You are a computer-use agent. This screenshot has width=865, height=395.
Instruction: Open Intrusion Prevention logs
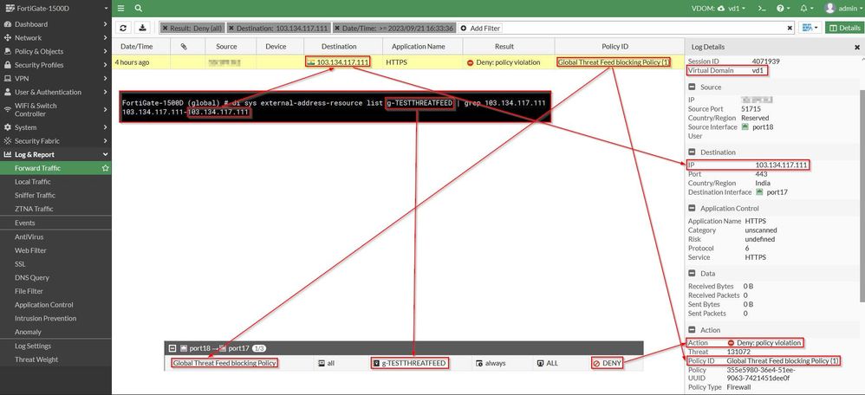click(45, 318)
